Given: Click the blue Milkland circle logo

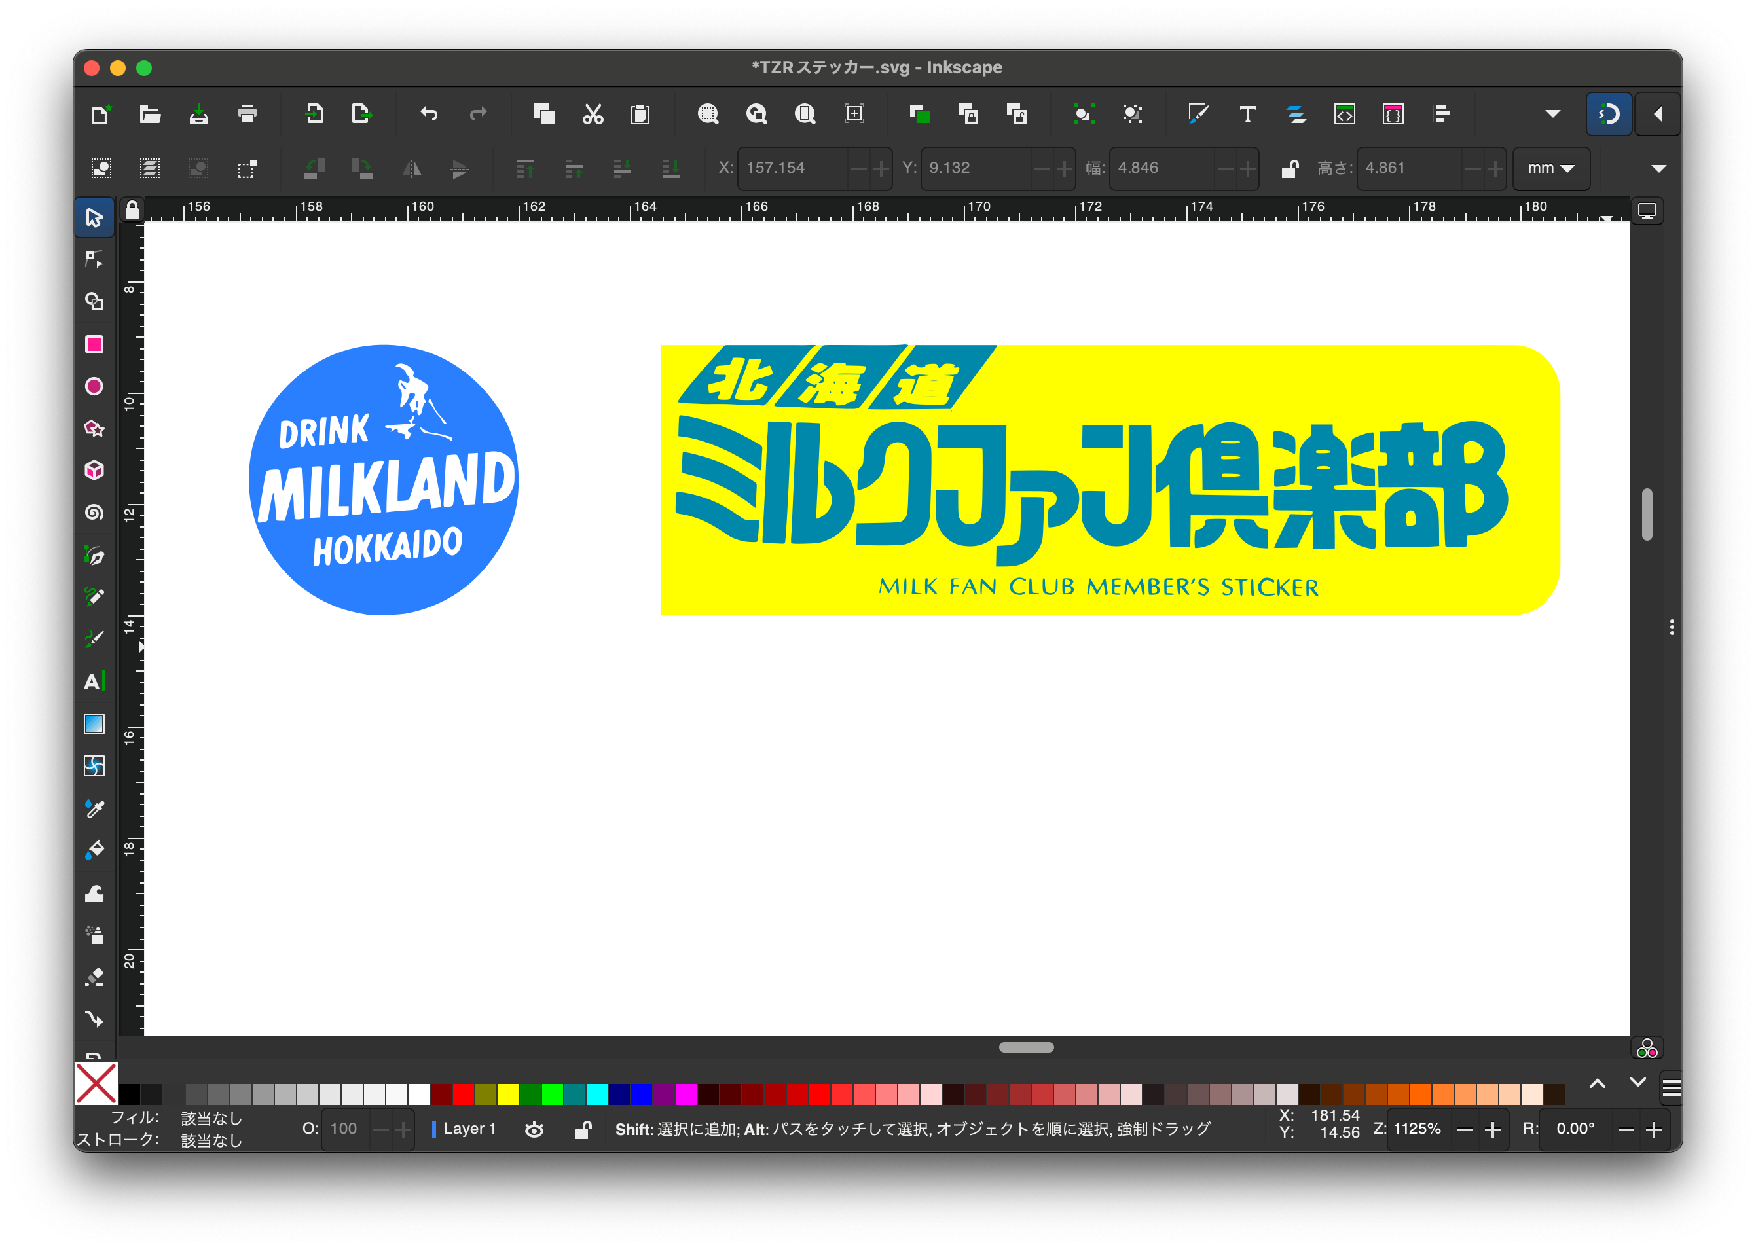Looking at the screenshot, I should coord(384,480).
